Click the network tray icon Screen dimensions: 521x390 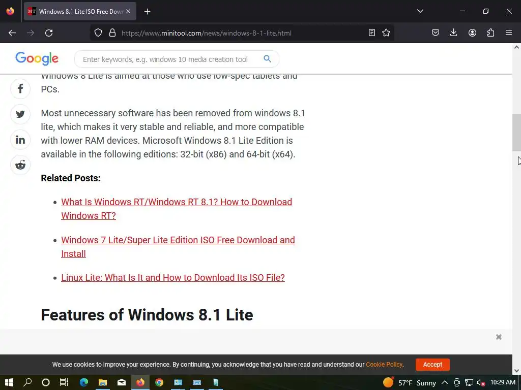pos(469,382)
